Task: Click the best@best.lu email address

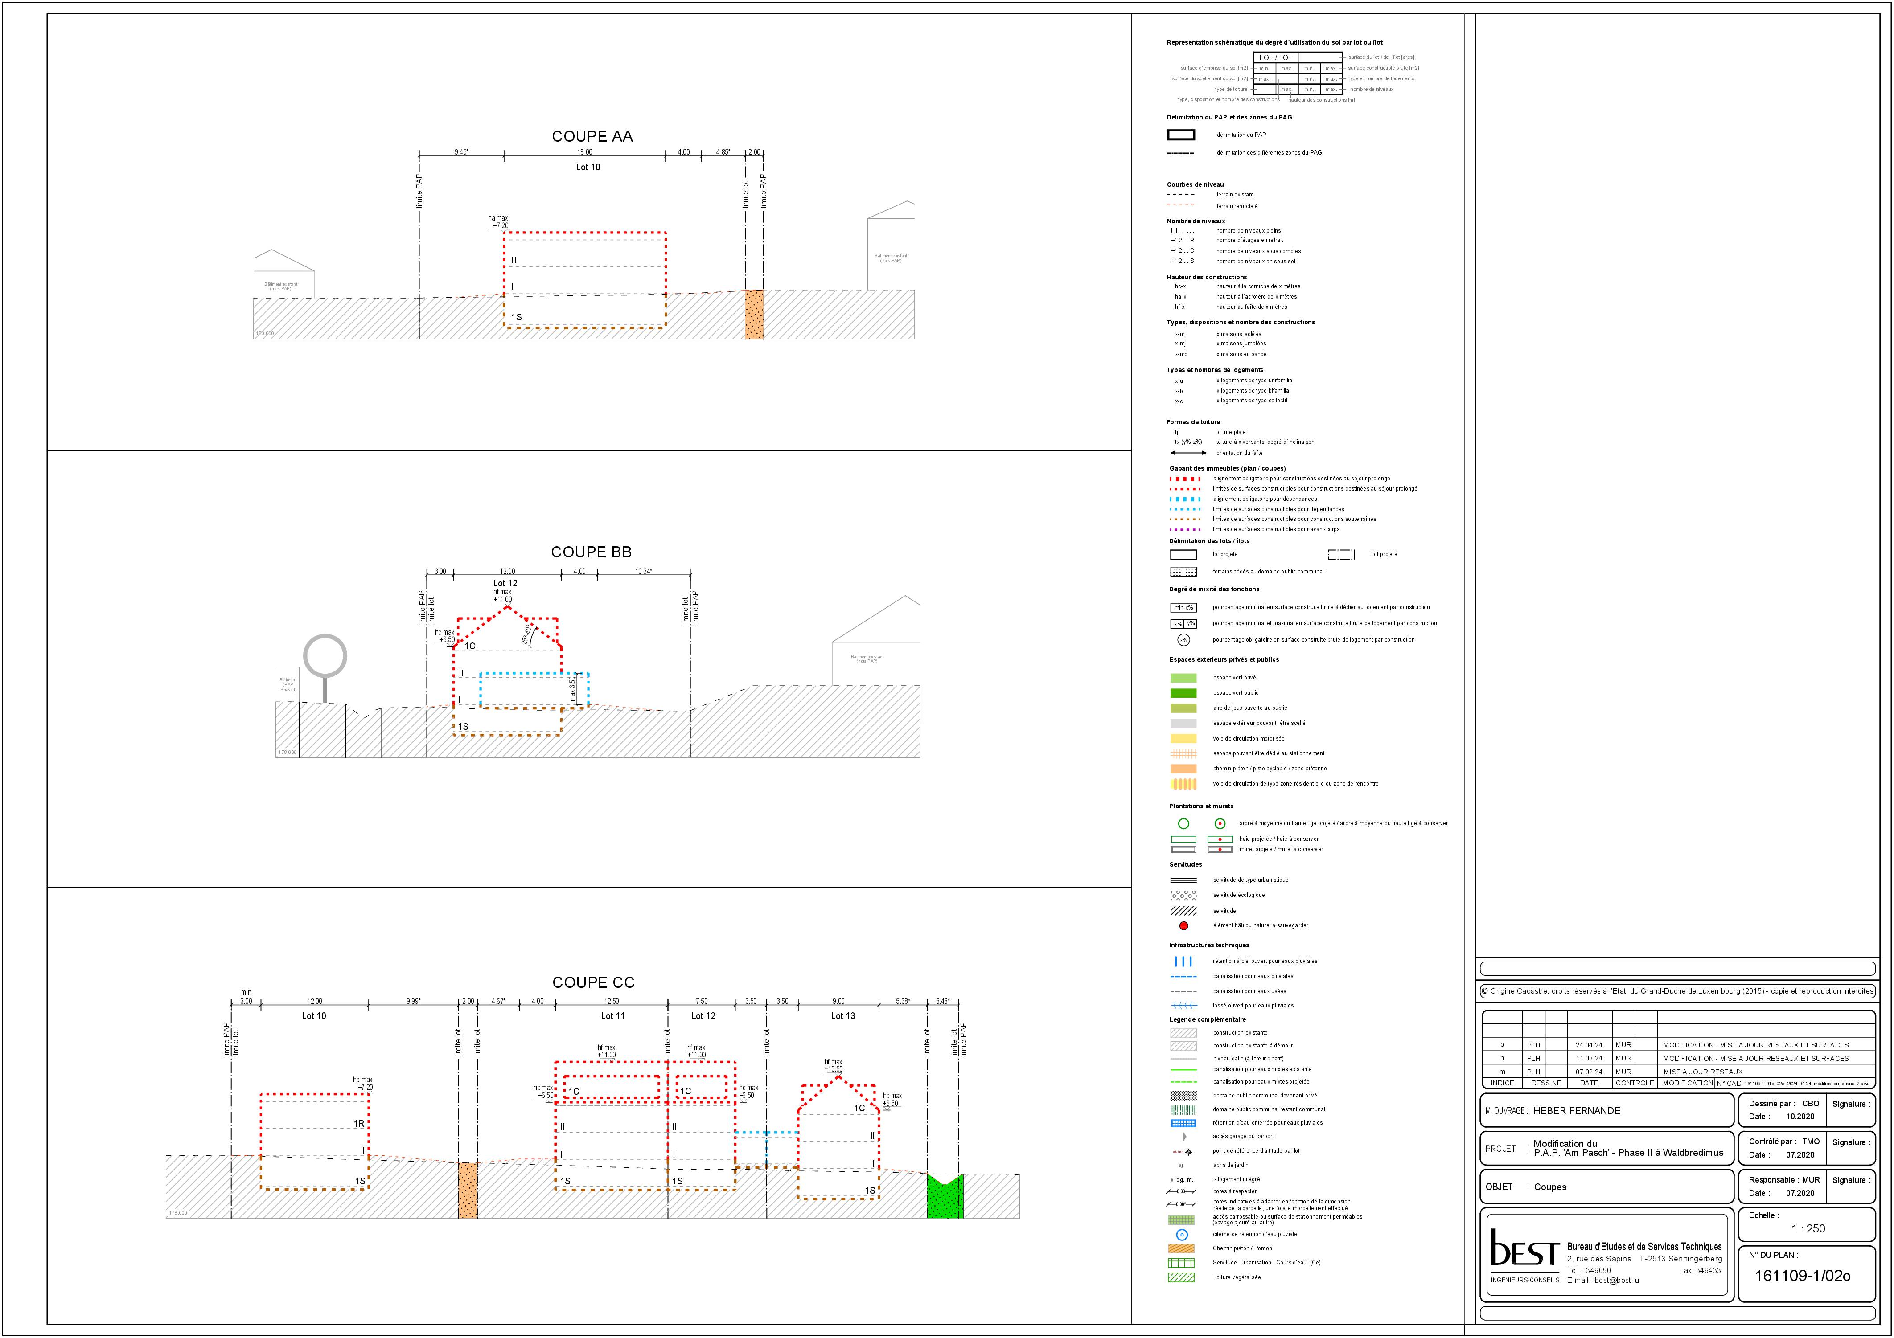Action: pyautogui.click(x=1616, y=1280)
